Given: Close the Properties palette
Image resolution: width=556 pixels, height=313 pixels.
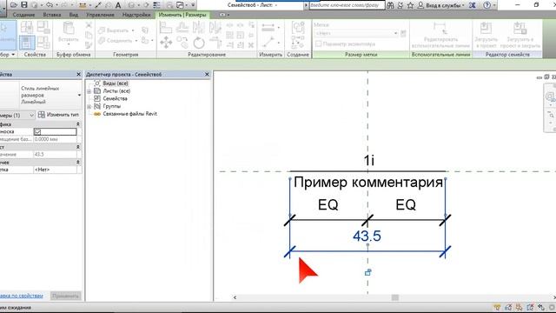Looking at the screenshot, I should click(78, 74).
